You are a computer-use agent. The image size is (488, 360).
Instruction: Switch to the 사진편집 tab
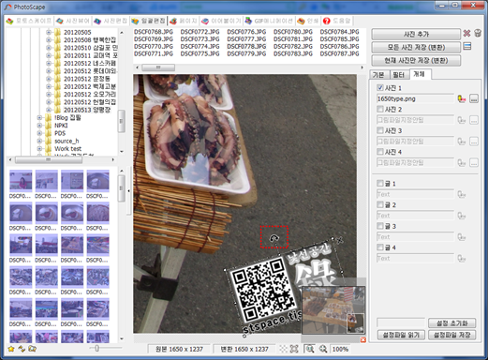[111, 21]
